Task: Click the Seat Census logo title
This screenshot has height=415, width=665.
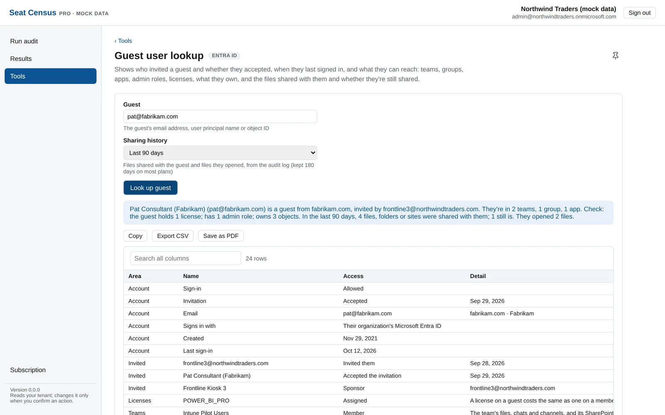Action: (x=33, y=12)
